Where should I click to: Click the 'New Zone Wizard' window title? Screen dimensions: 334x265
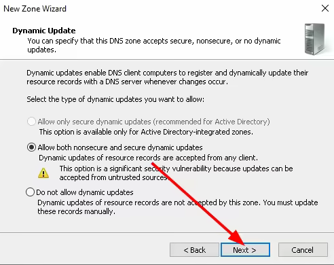pos(35,9)
